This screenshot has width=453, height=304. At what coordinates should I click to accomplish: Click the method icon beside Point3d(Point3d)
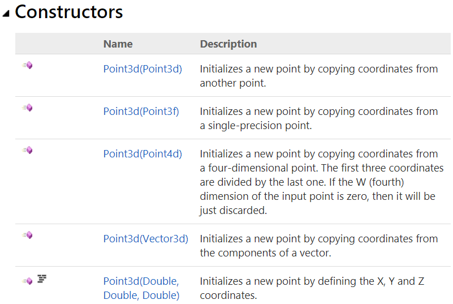(x=28, y=66)
